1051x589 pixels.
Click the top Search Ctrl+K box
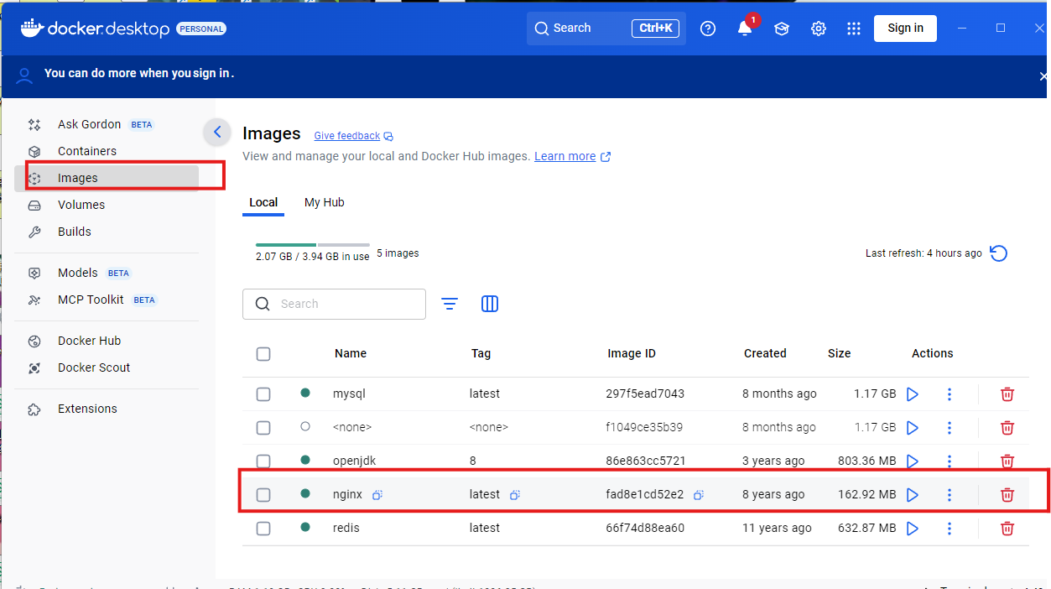tap(606, 28)
